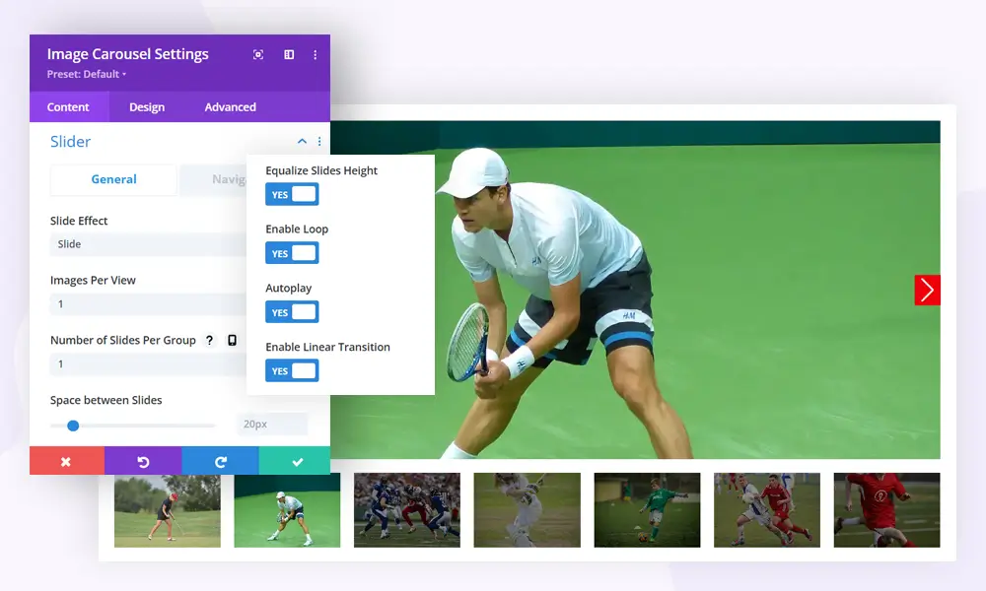The height and width of the screenshot is (591, 986).
Task: Click the Space between Slides slider handle
Action: point(73,426)
